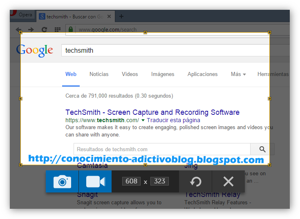Open Herramientas de búsqueda
Viewport: 300px width, 219px height.
tap(273, 74)
